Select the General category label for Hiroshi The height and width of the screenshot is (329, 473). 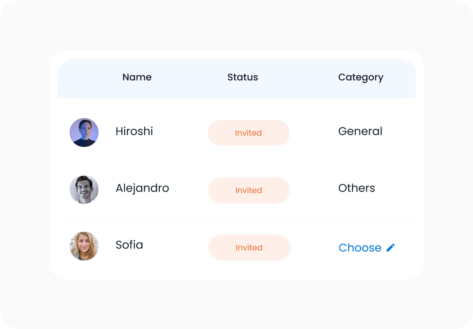tap(360, 131)
